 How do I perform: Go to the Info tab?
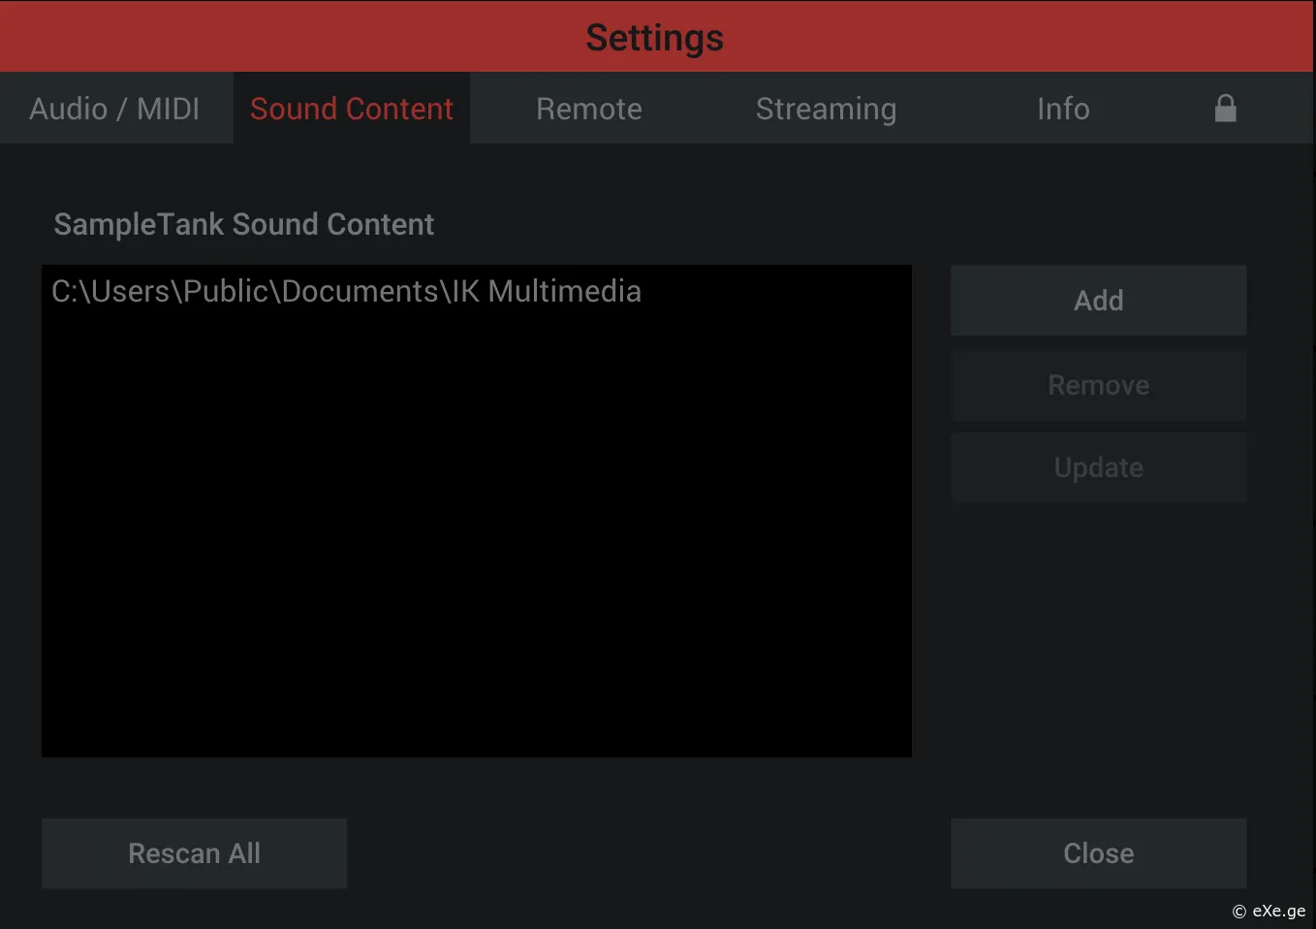[1063, 109]
